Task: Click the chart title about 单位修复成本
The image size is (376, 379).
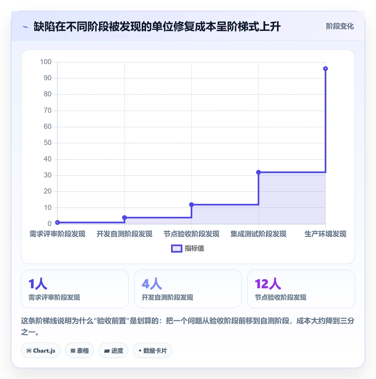Action: (157, 27)
